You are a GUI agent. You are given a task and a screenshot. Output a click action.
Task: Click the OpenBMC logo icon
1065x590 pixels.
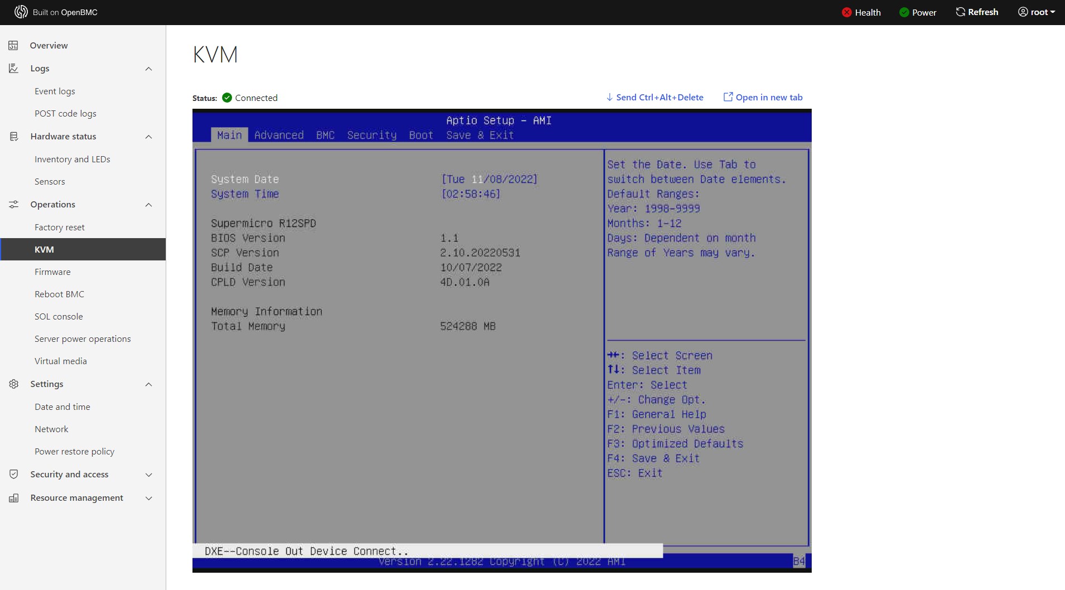pyautogui.click(x=21, y=12)
